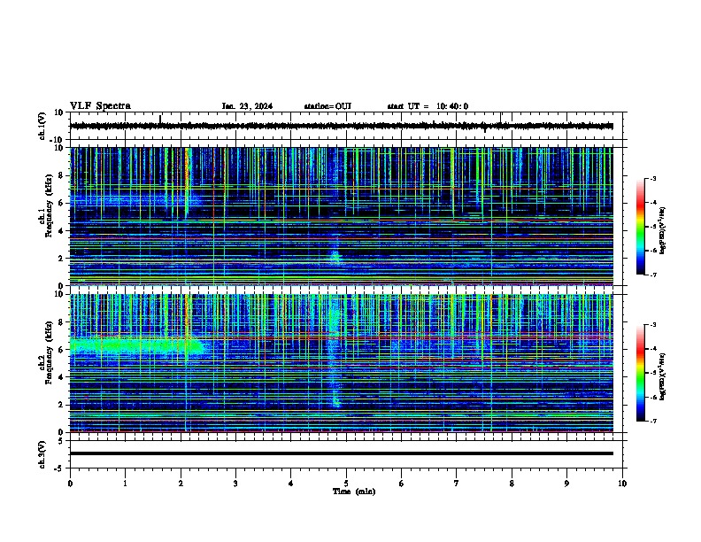The width and height of the screenshot is (701, 542).
Task: Select the ch.2 "Frequency (kHz)" axis label
Action: [49, 352]
